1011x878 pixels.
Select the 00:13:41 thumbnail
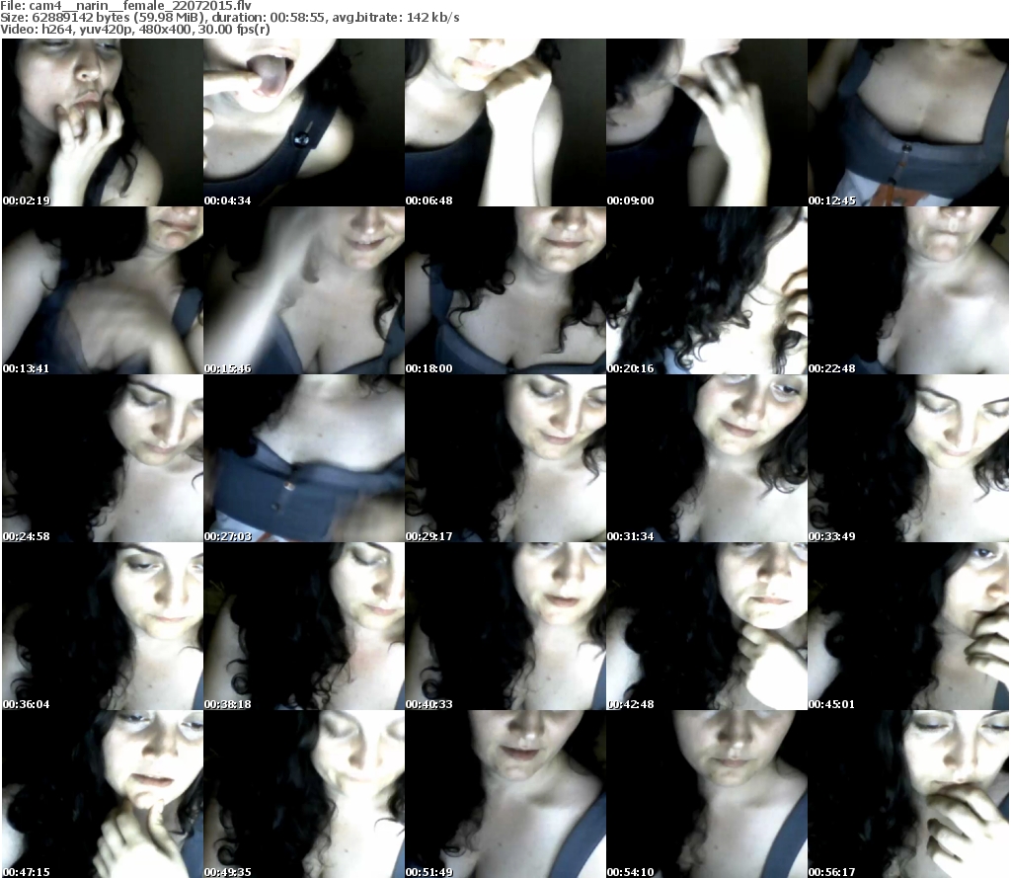103,290
